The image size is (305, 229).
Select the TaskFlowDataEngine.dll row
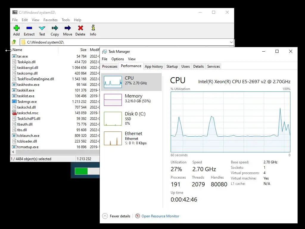(x=55, y=79)
